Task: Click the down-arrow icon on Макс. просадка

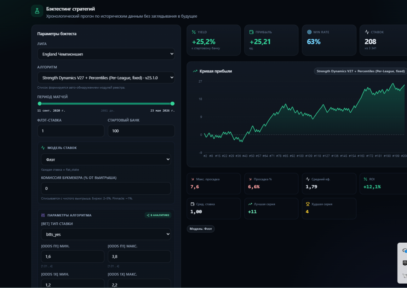Action: pos(192,179)
